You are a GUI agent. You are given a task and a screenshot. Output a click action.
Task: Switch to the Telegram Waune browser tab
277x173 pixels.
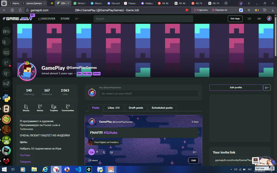97,3
